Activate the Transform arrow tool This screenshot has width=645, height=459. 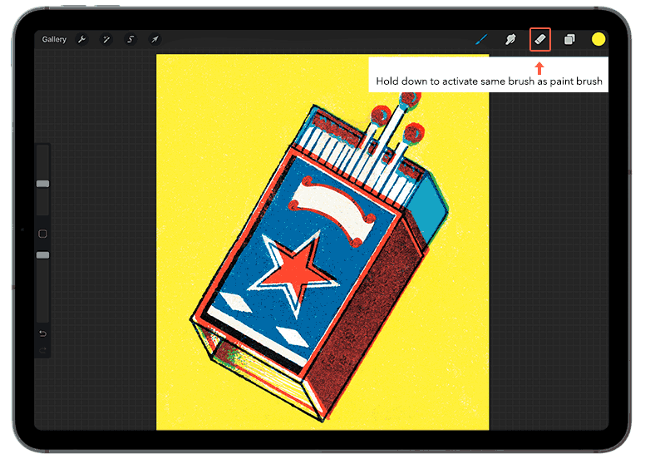[155, 39]
